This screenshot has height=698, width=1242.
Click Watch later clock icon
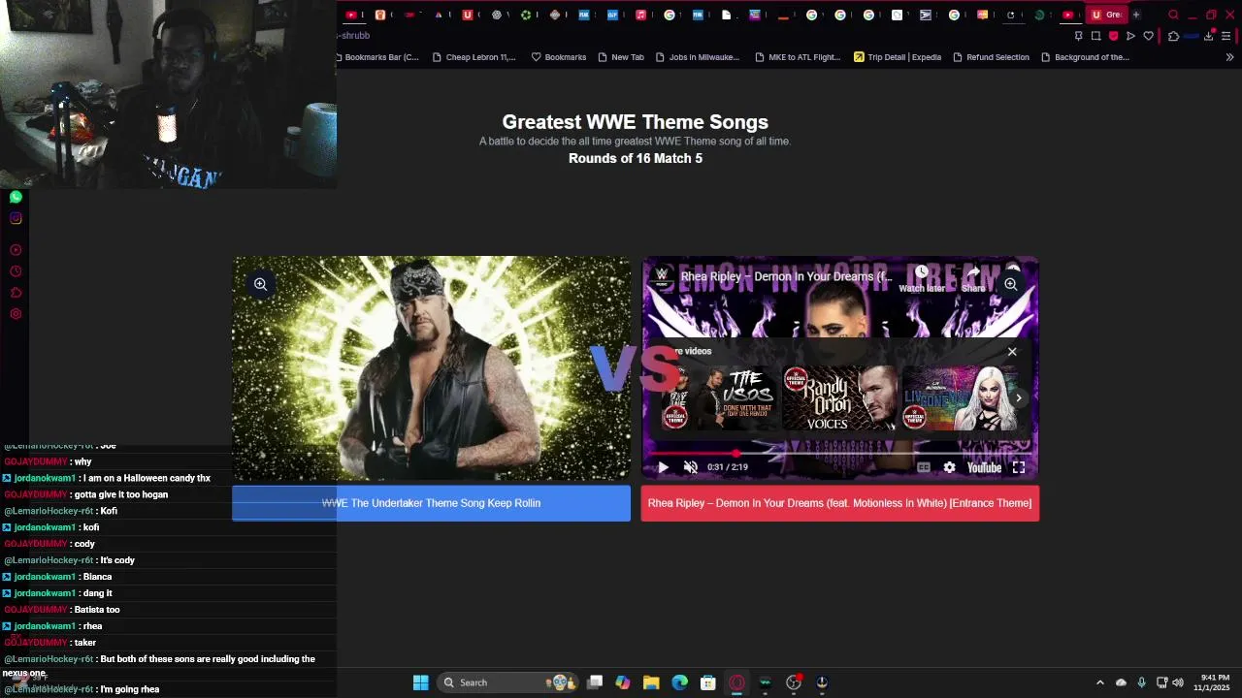pos(922,273)
